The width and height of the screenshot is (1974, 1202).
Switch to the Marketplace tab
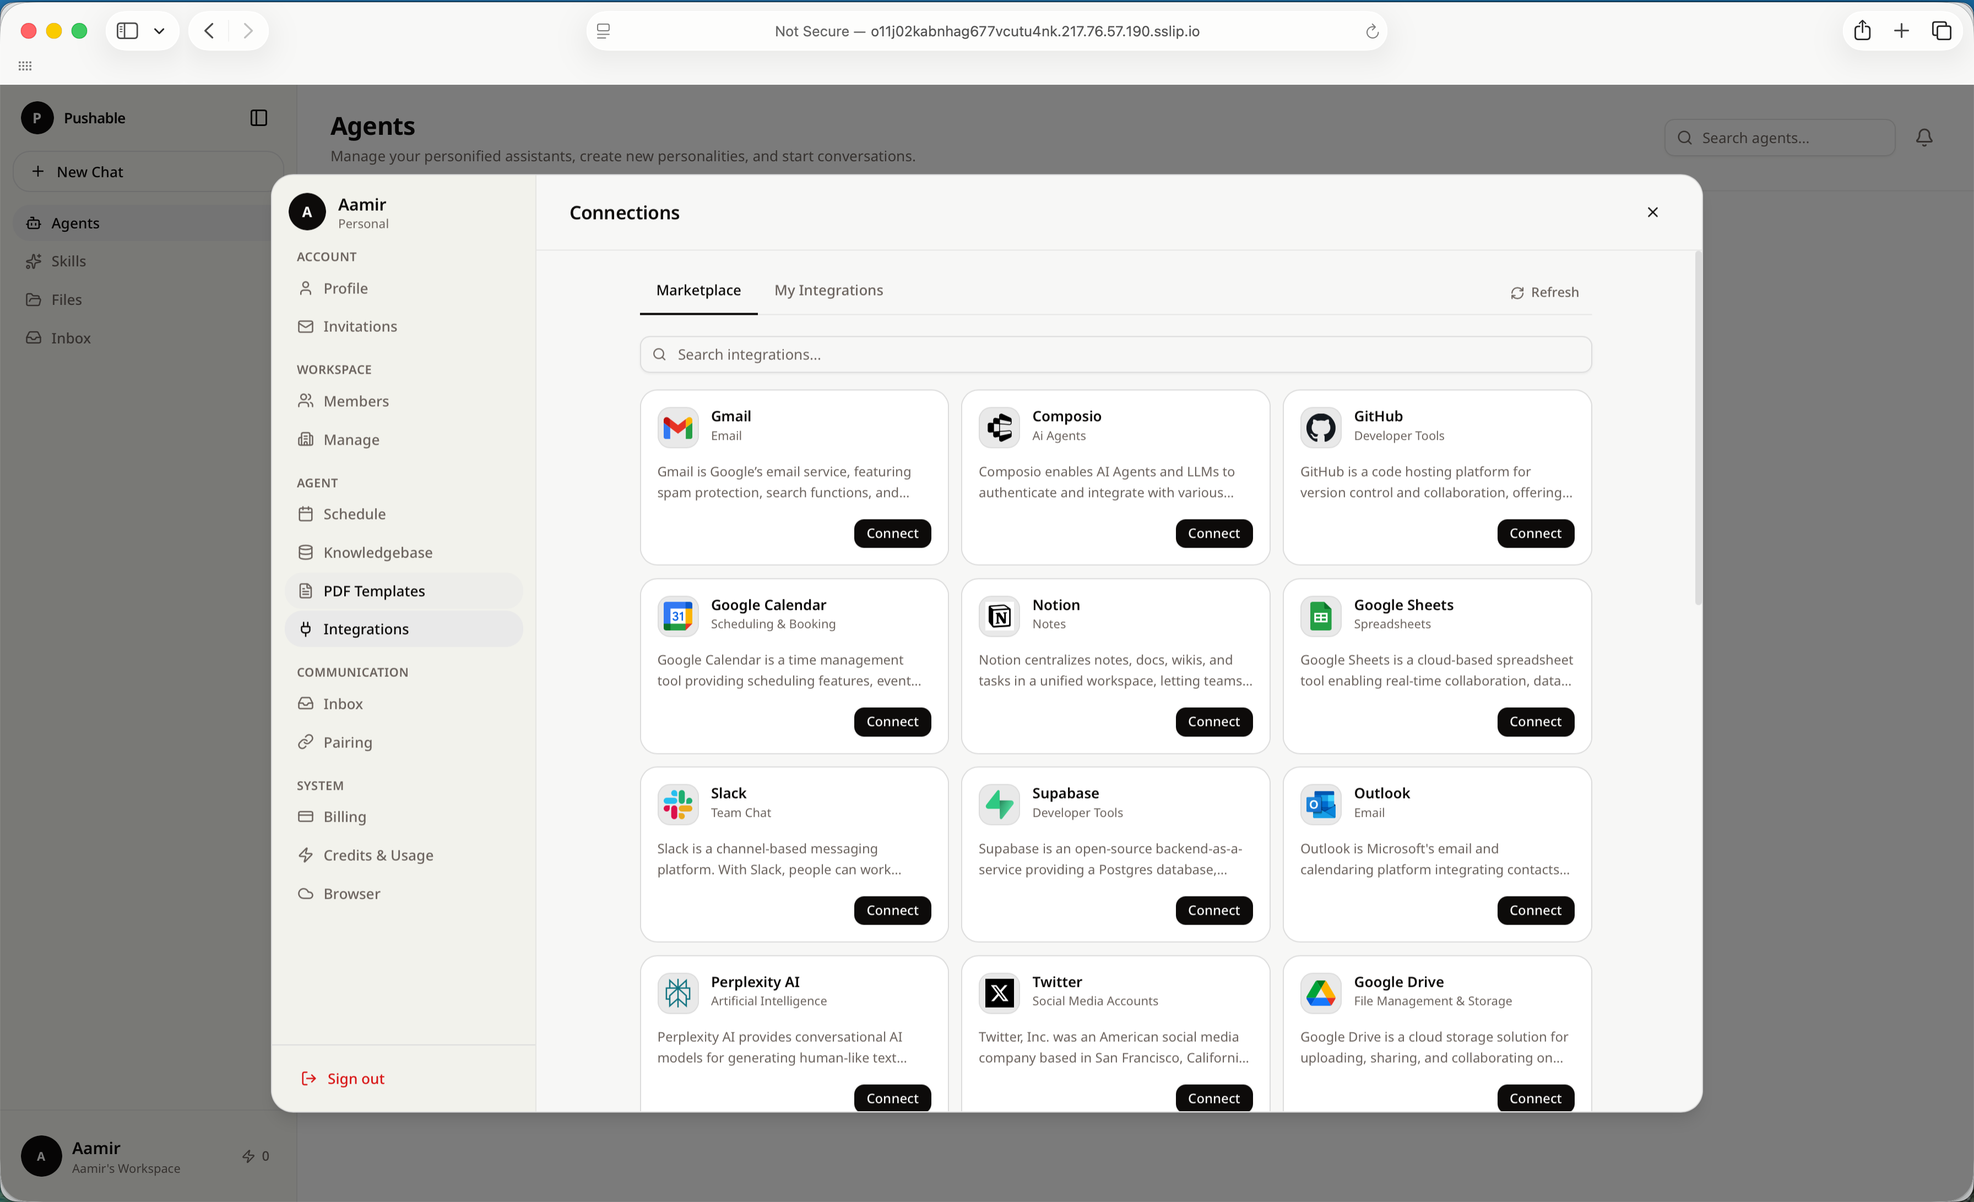pos(698,289)
